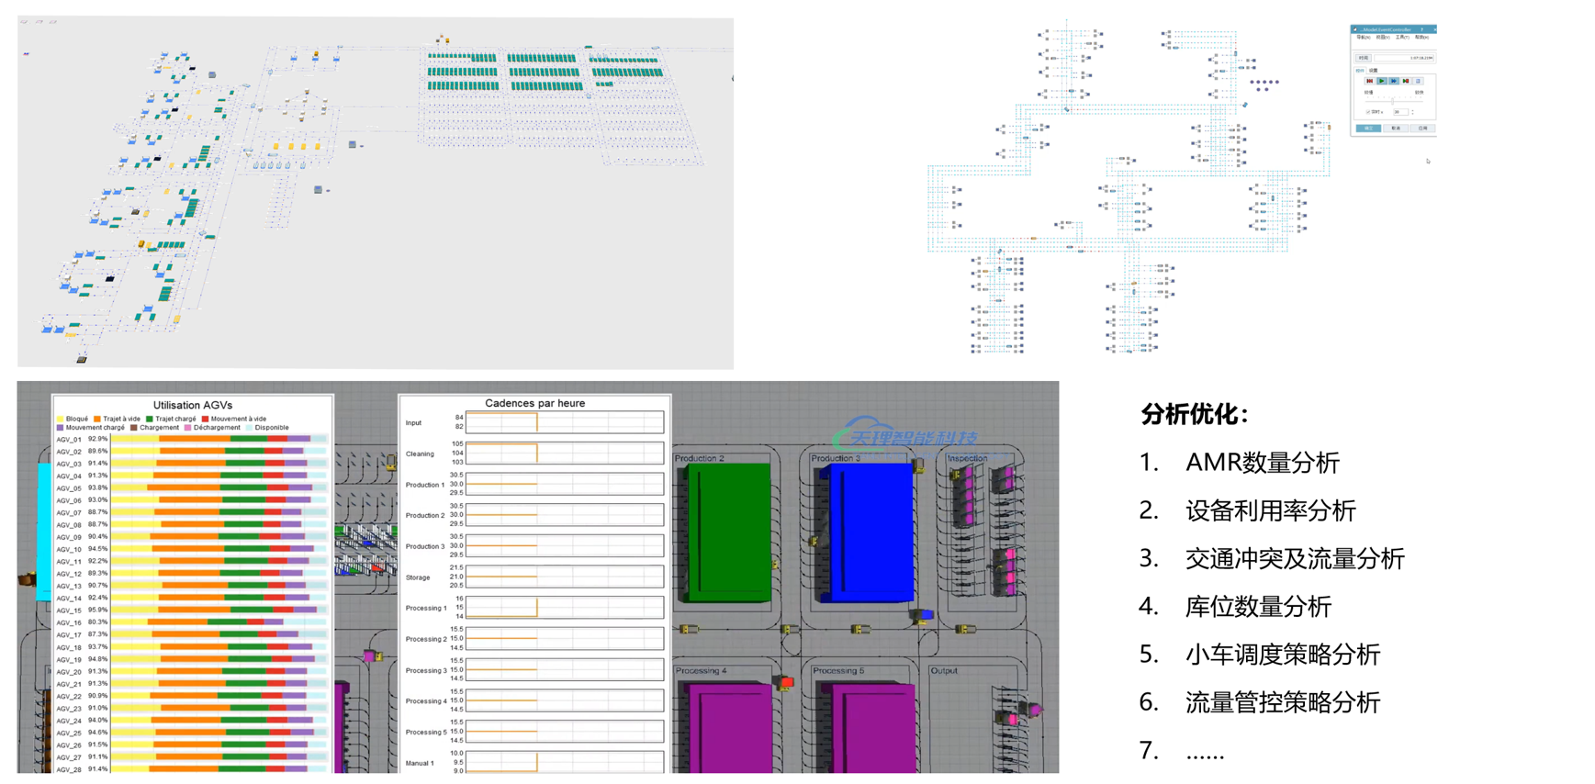
Task: Click the AGV_01 utilisation bar
Action: (219, 439)
